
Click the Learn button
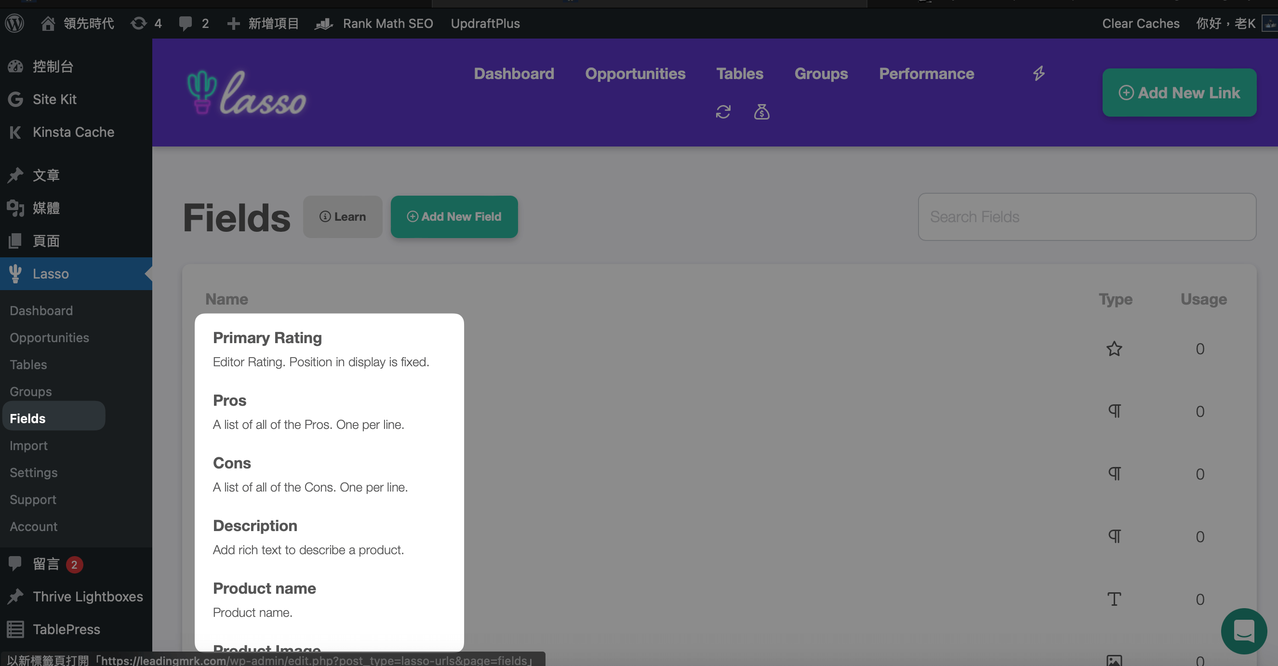(342, 216)
